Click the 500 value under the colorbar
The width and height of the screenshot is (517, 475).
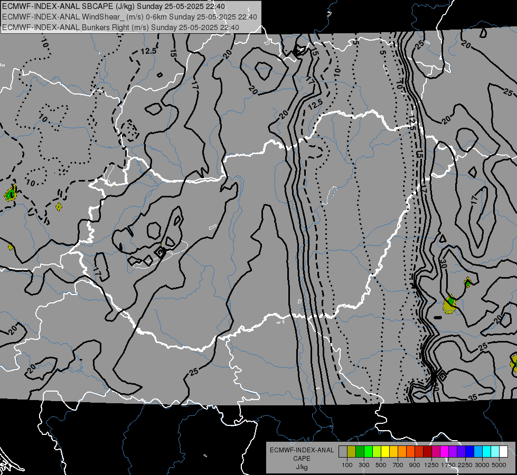pyautogui.click(x=381, y=465)
